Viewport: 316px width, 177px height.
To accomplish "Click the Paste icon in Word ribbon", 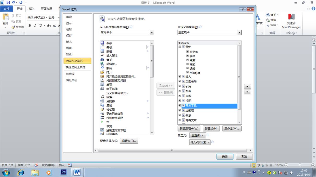I will click(5, 17).
